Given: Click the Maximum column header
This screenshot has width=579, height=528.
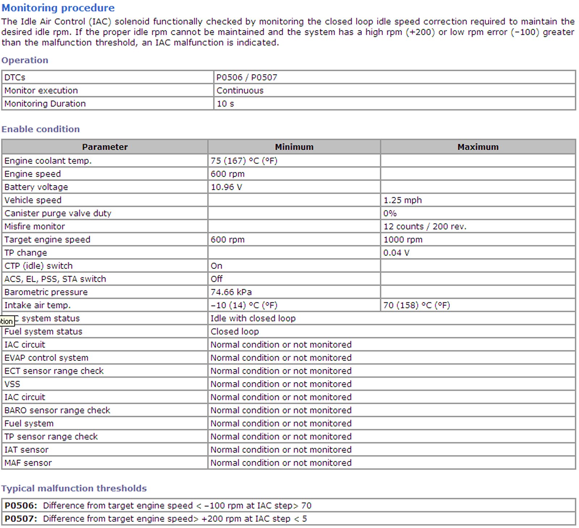Looking at the screenshot, I should pos(478,147).
